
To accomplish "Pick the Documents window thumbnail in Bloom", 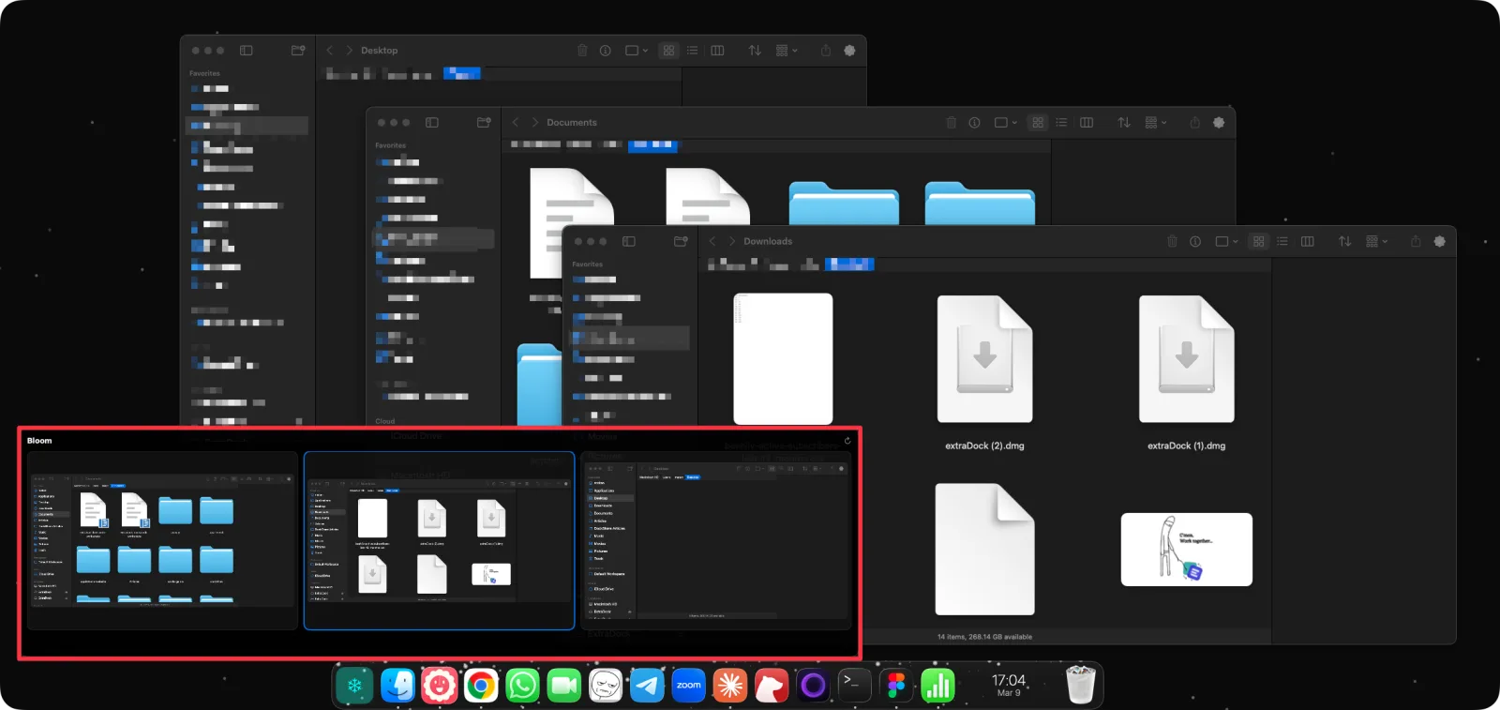I will pos(162,540).
